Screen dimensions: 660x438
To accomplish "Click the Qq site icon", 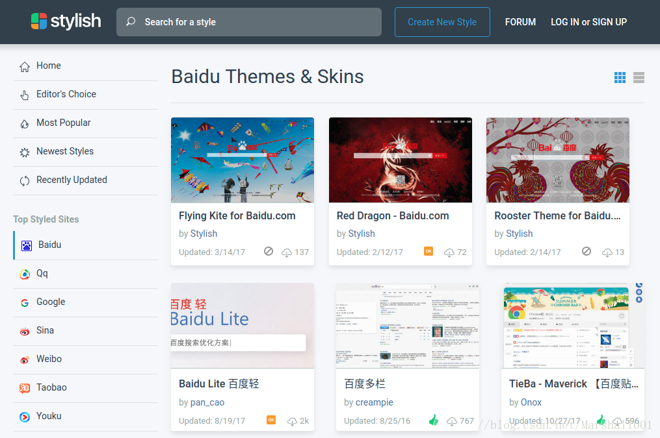I will (x=25, y=274).
